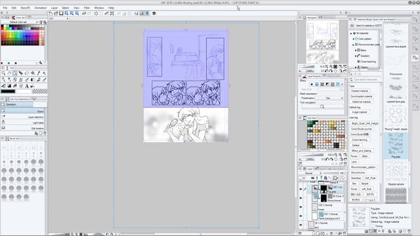Click the Scale/Rotate transform icon in command bar
The height and width of the screenshot is (236, 420).
112,13
